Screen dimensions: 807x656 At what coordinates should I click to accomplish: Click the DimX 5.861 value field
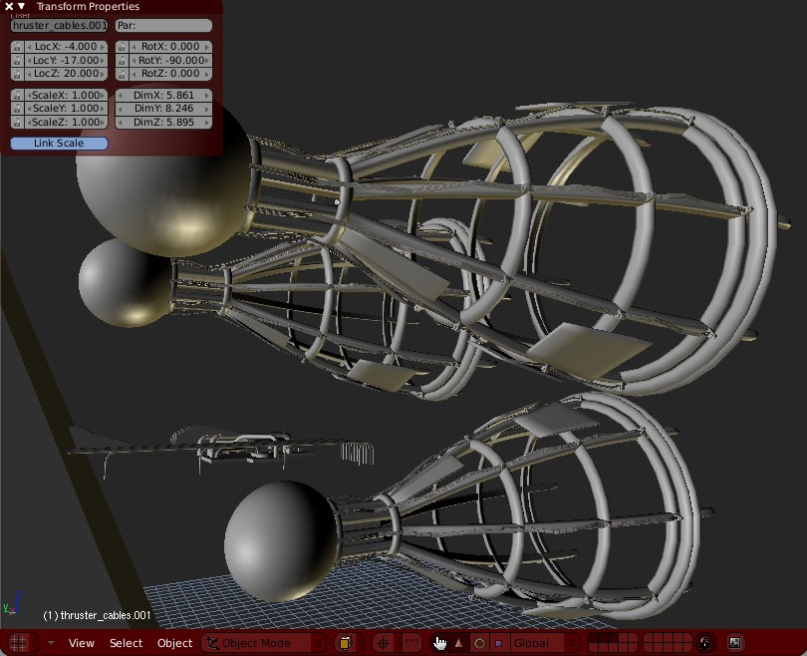[163, 95]
